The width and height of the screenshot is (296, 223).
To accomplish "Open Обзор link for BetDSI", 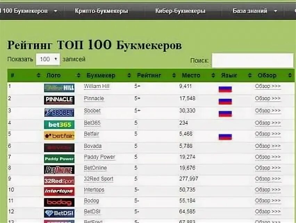I will pyautogui.click(x=268, y=212).
